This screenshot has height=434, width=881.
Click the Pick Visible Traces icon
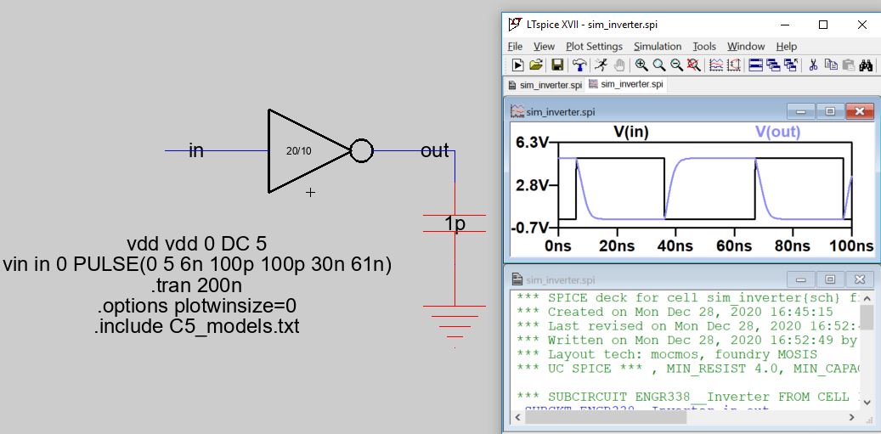734,65
